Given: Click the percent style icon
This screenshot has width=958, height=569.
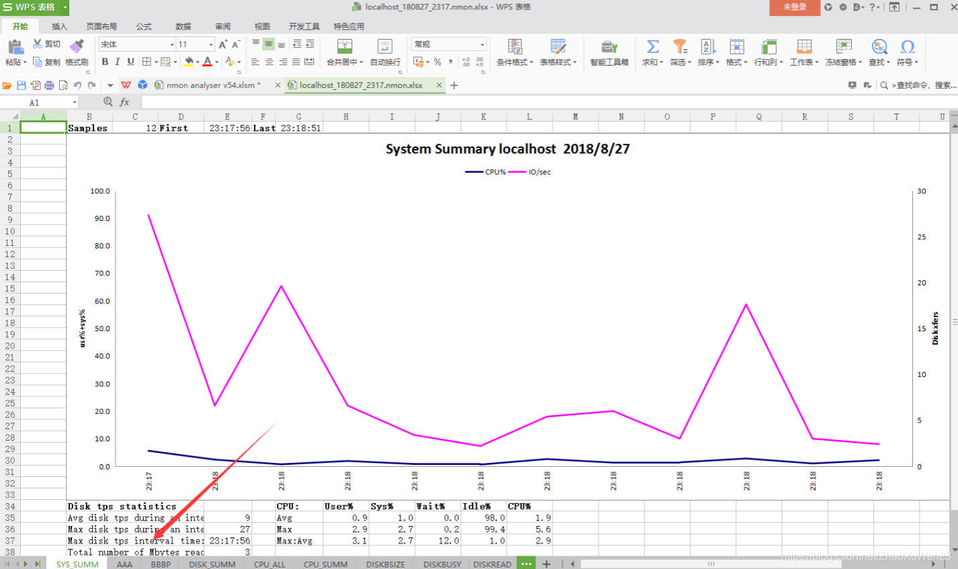Looking at the screenshot, I should click(437, 62).
